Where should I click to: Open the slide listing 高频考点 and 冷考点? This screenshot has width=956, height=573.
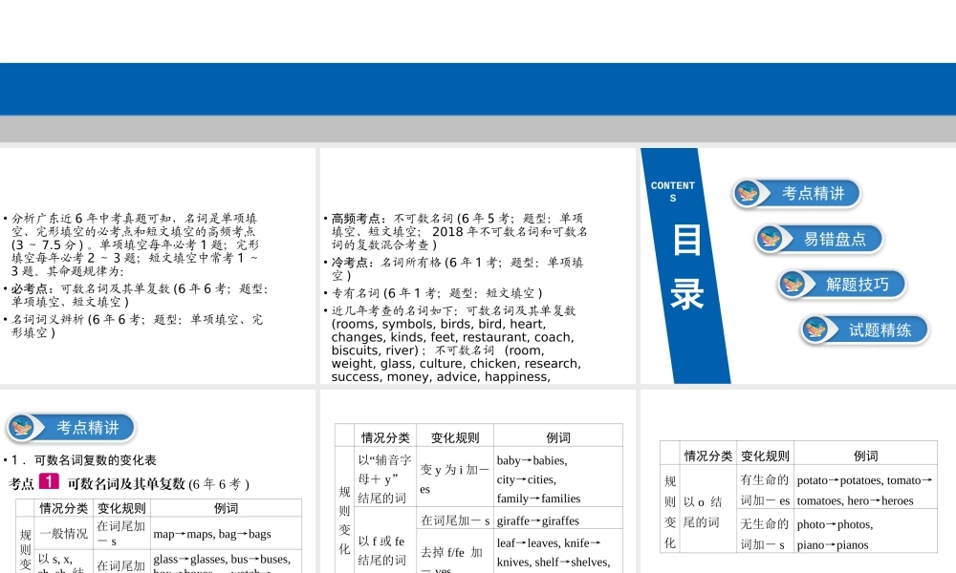[477, 265]
